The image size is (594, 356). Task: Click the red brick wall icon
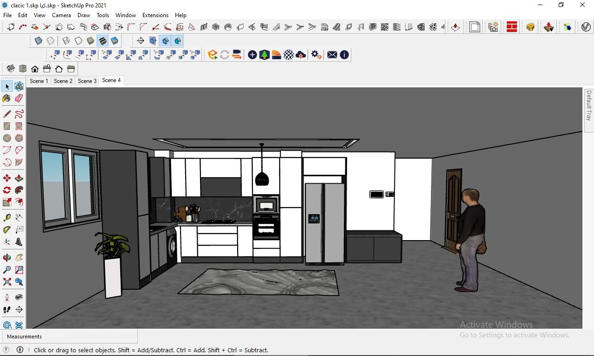[512, 27]
